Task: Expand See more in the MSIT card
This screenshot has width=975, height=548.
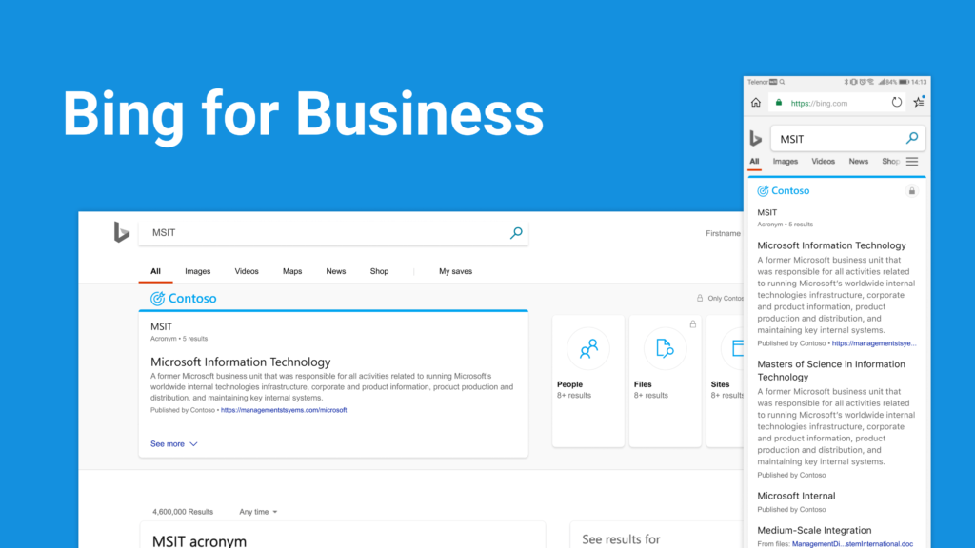Action: [173, 444]
